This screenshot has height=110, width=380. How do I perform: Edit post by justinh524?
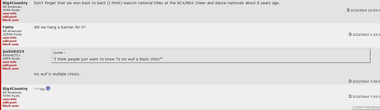tap(10, 65)
